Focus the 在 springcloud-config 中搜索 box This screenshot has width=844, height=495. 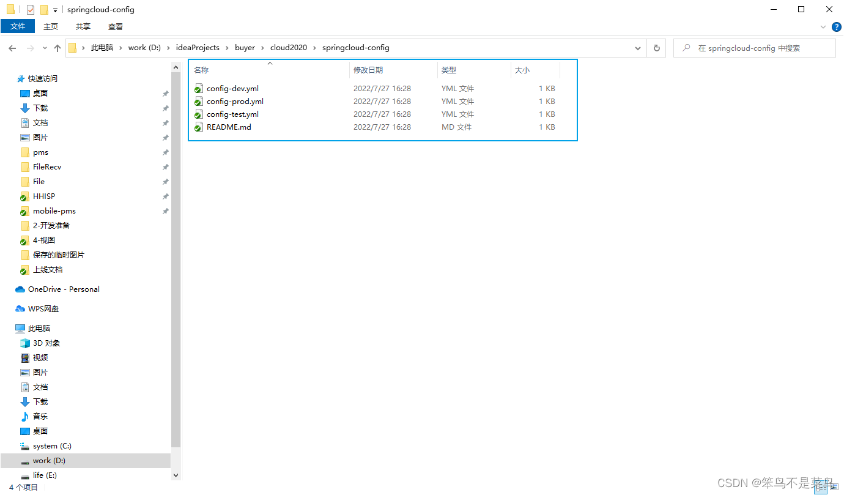(x=755, y=48)
